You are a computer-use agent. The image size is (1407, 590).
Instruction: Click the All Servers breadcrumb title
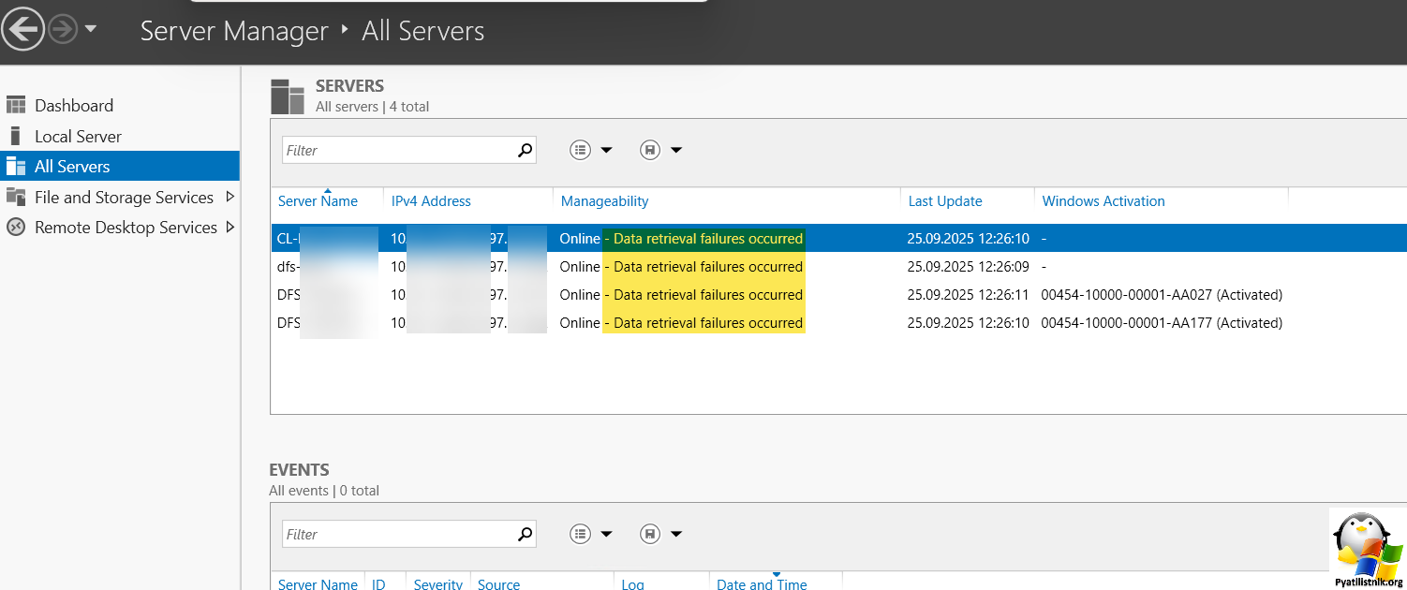[x=423, y=31]
